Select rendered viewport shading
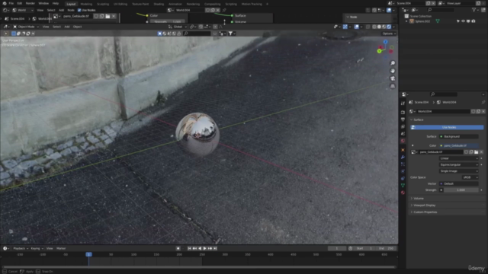This screenshot has height=274, width=488. click(389, 27)
